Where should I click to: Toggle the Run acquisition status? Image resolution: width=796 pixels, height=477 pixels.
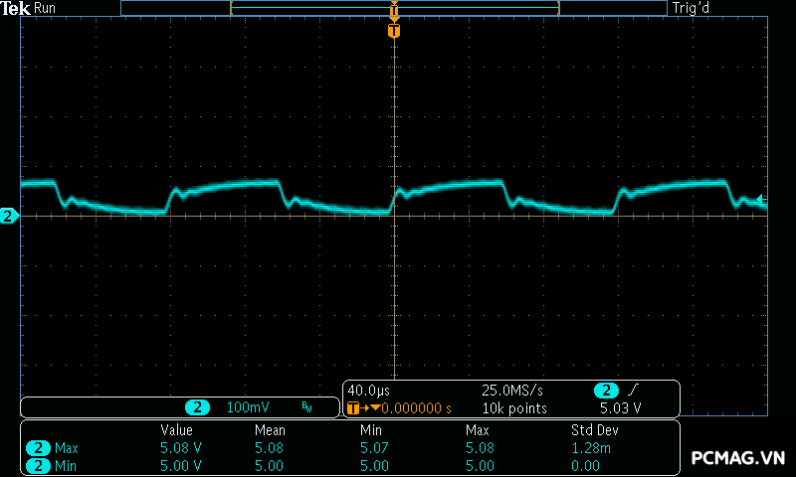(x=45, y=8)
